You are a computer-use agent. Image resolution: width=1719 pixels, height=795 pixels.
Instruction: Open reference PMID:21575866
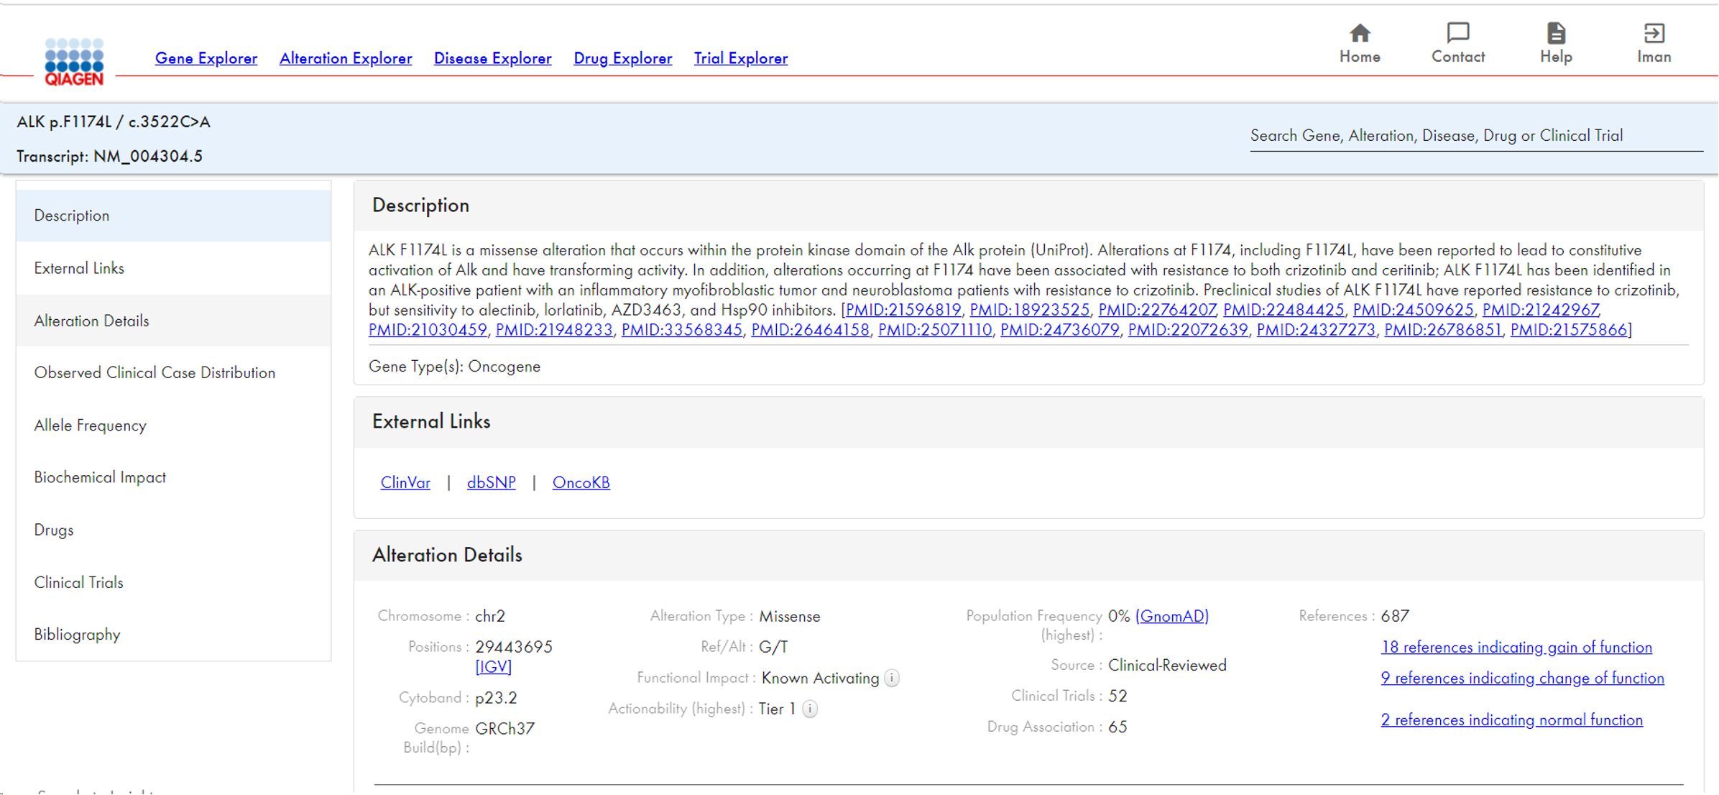tap(1569, 330)
